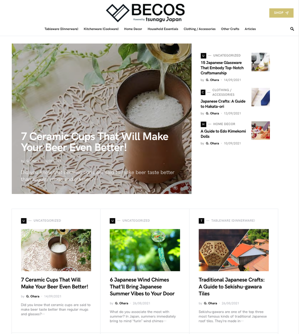Screen dimensions: 299x334
Task: Open the Sekishu-gawara Tiles article title
Action: point(232,287)
